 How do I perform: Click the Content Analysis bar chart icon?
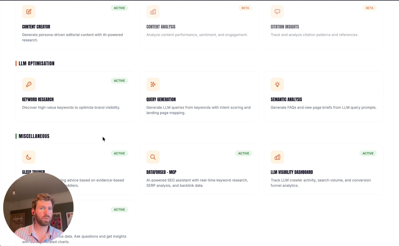[153, 12]
